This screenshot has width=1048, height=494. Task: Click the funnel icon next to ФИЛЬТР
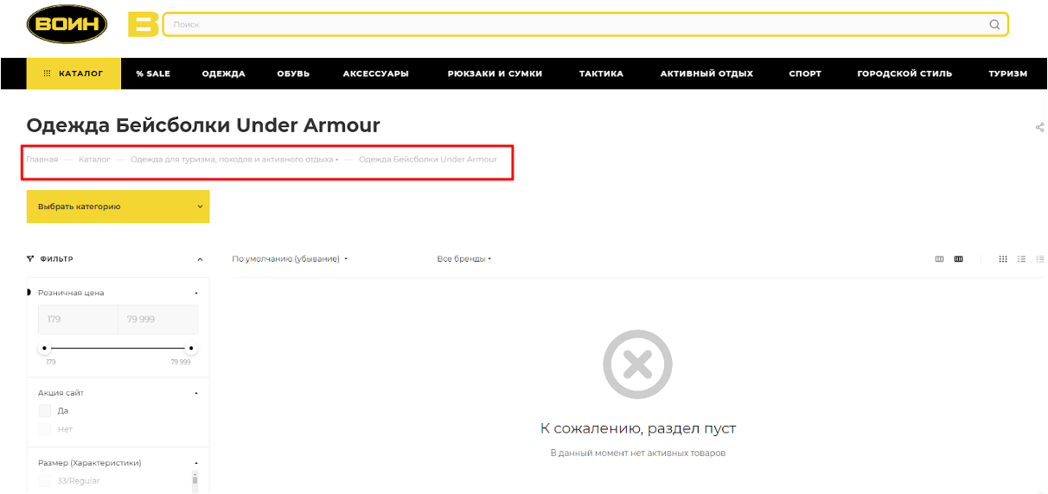click(x=30, y=258)
